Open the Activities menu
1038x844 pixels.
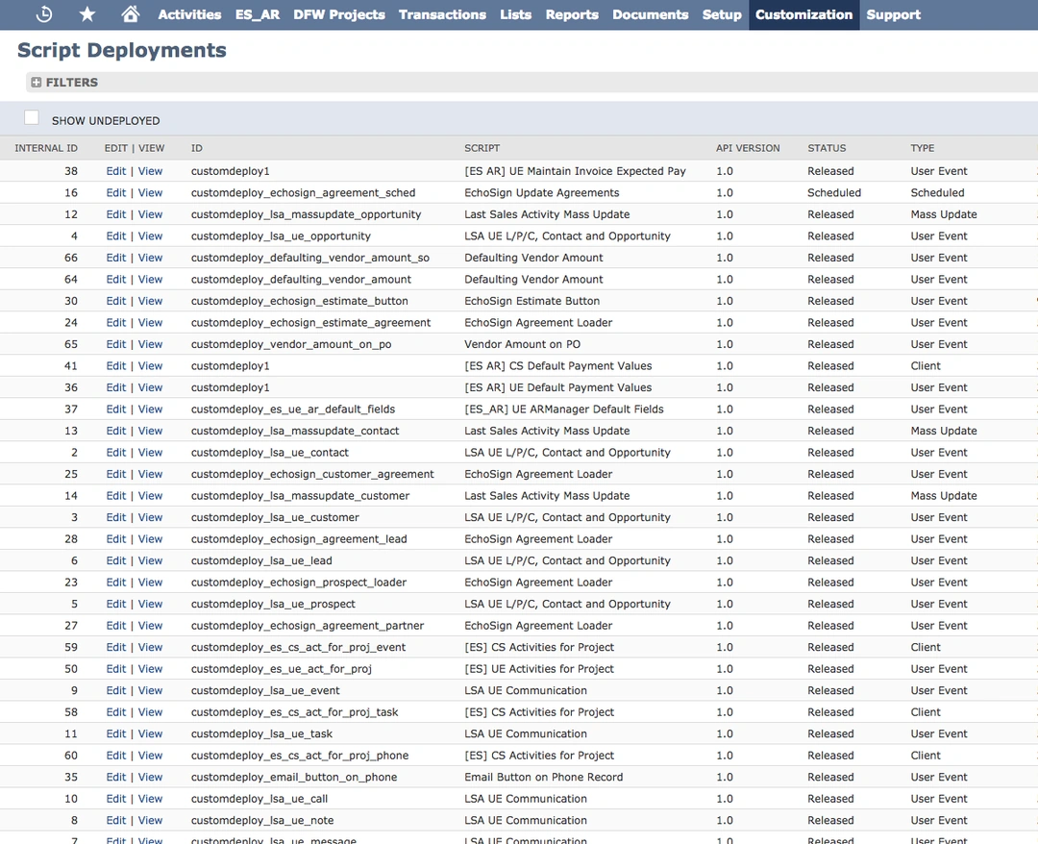(x=189, y=14)
